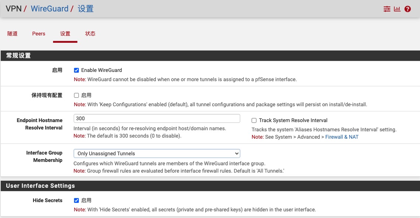Screen dimensions: 420x218
Task: Click the red help question mark icon
Action: [407, 9]
